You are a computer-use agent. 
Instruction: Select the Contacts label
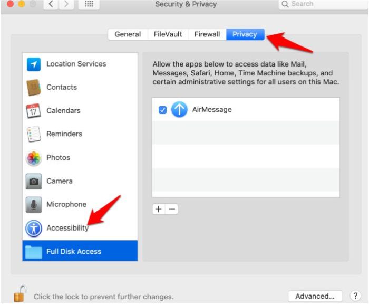(62, 87)
